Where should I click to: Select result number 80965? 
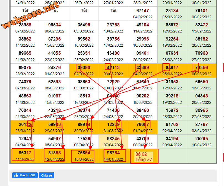(x=202, y=110)
